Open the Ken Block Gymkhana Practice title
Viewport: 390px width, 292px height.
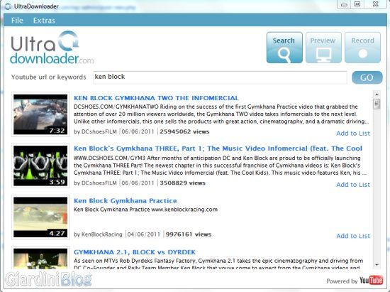click(x=125, y=201)
